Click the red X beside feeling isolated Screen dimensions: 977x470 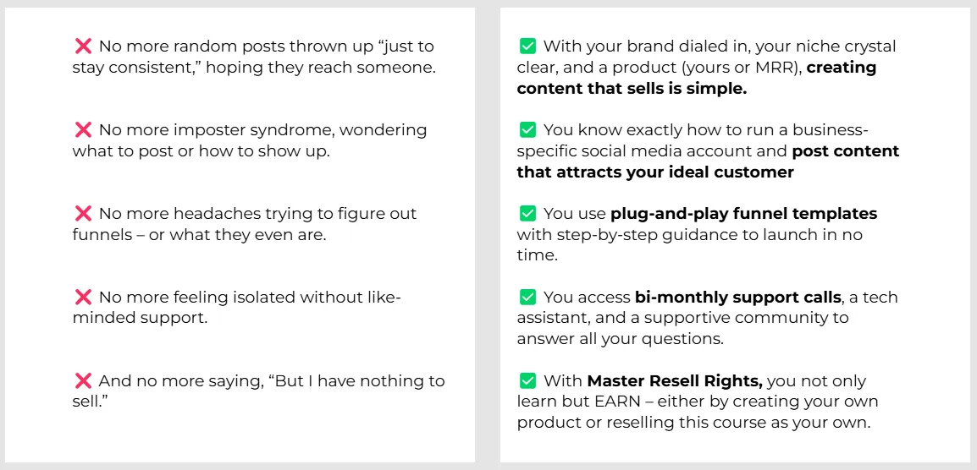(x=83, y=297)
